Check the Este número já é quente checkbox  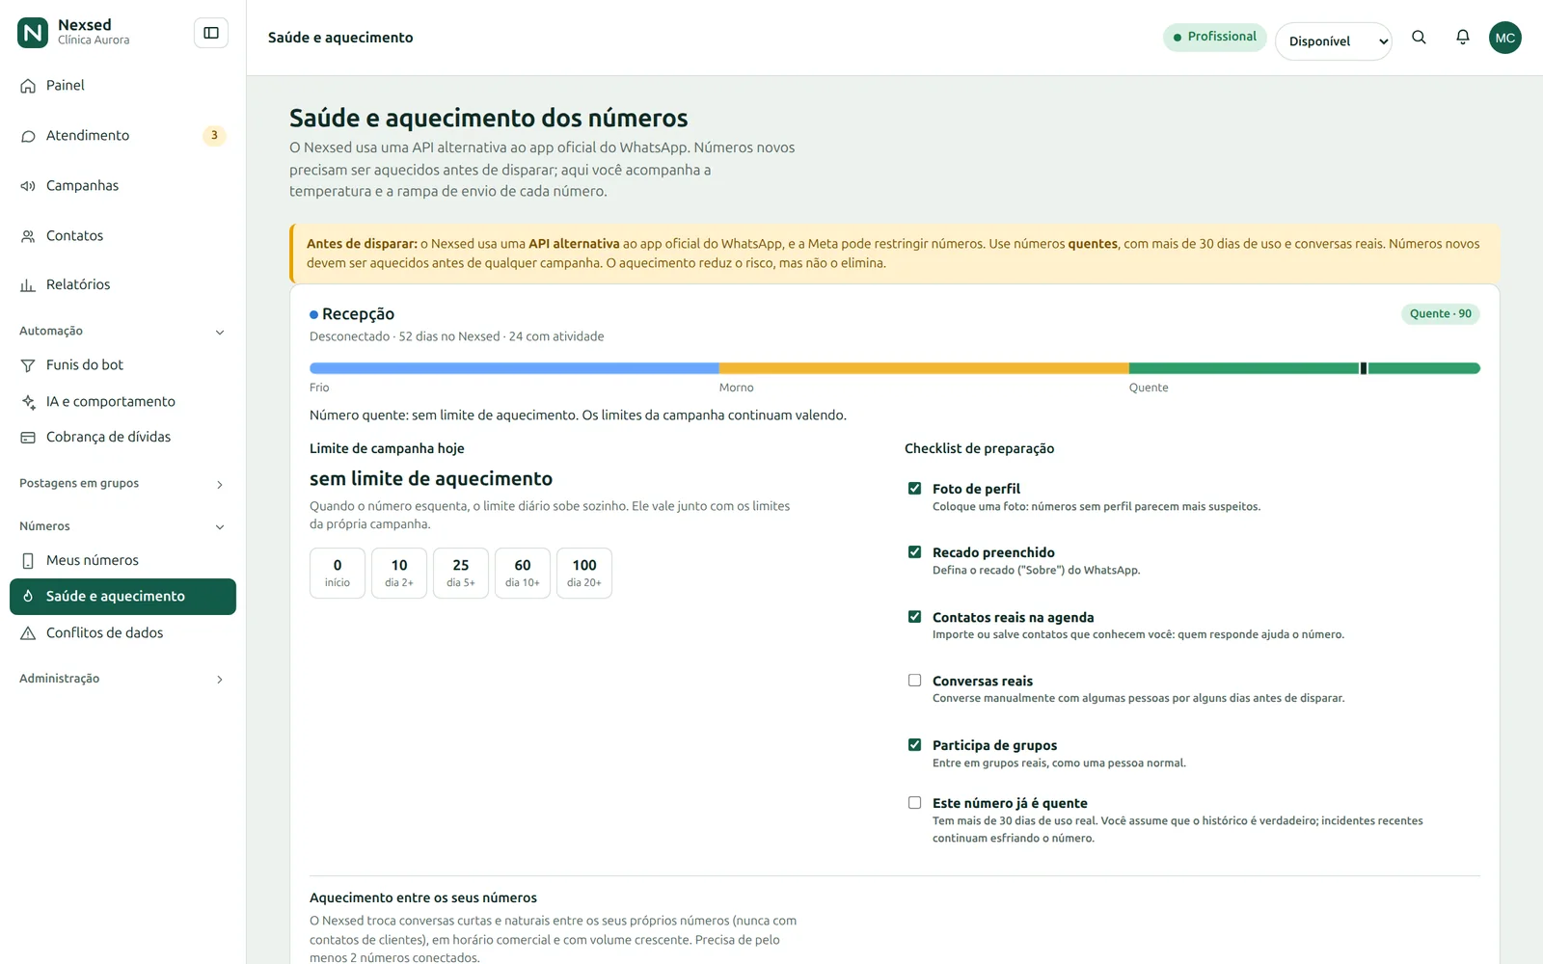(x=914, y=803)
